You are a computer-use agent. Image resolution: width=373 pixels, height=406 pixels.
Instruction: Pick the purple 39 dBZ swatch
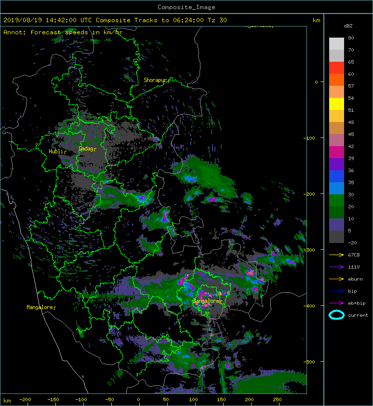point(336,164)
